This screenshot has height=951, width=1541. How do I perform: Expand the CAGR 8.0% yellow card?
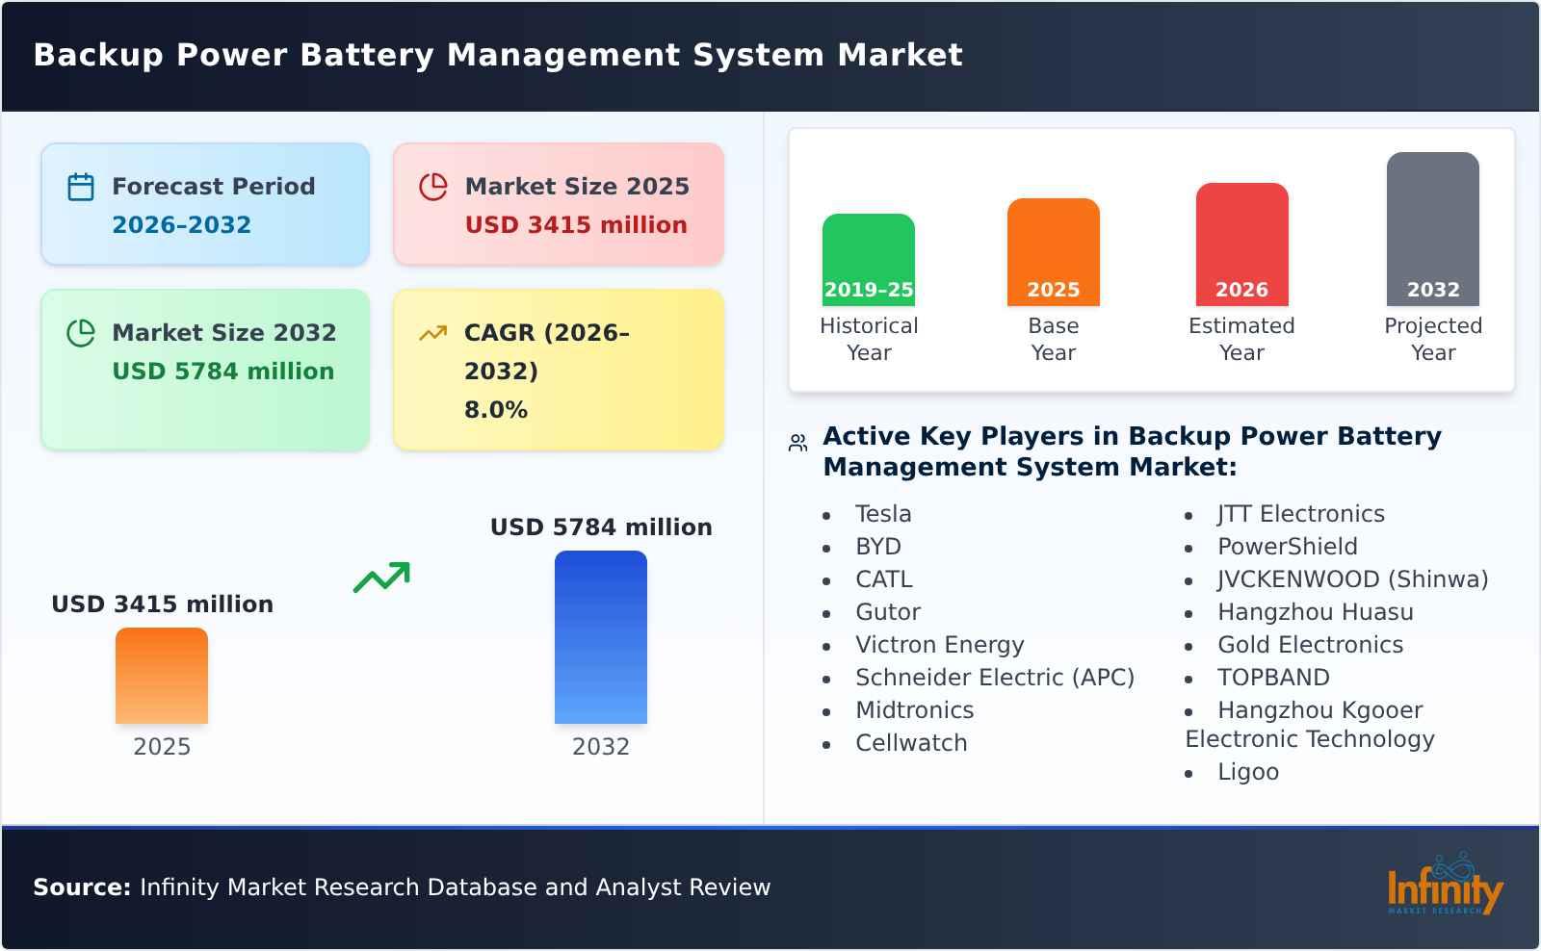click(557, 369)
